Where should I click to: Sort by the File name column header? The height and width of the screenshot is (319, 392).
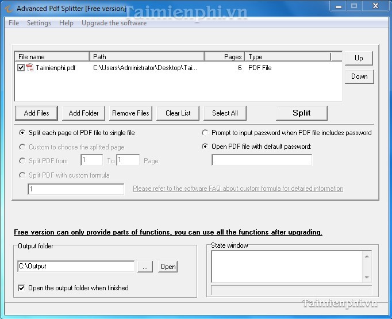[x=52, y=57]
